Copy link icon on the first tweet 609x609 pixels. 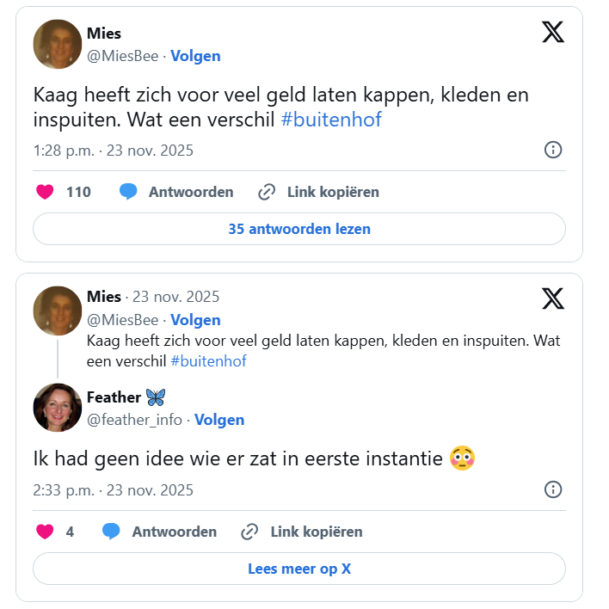(x=267, y=192)
